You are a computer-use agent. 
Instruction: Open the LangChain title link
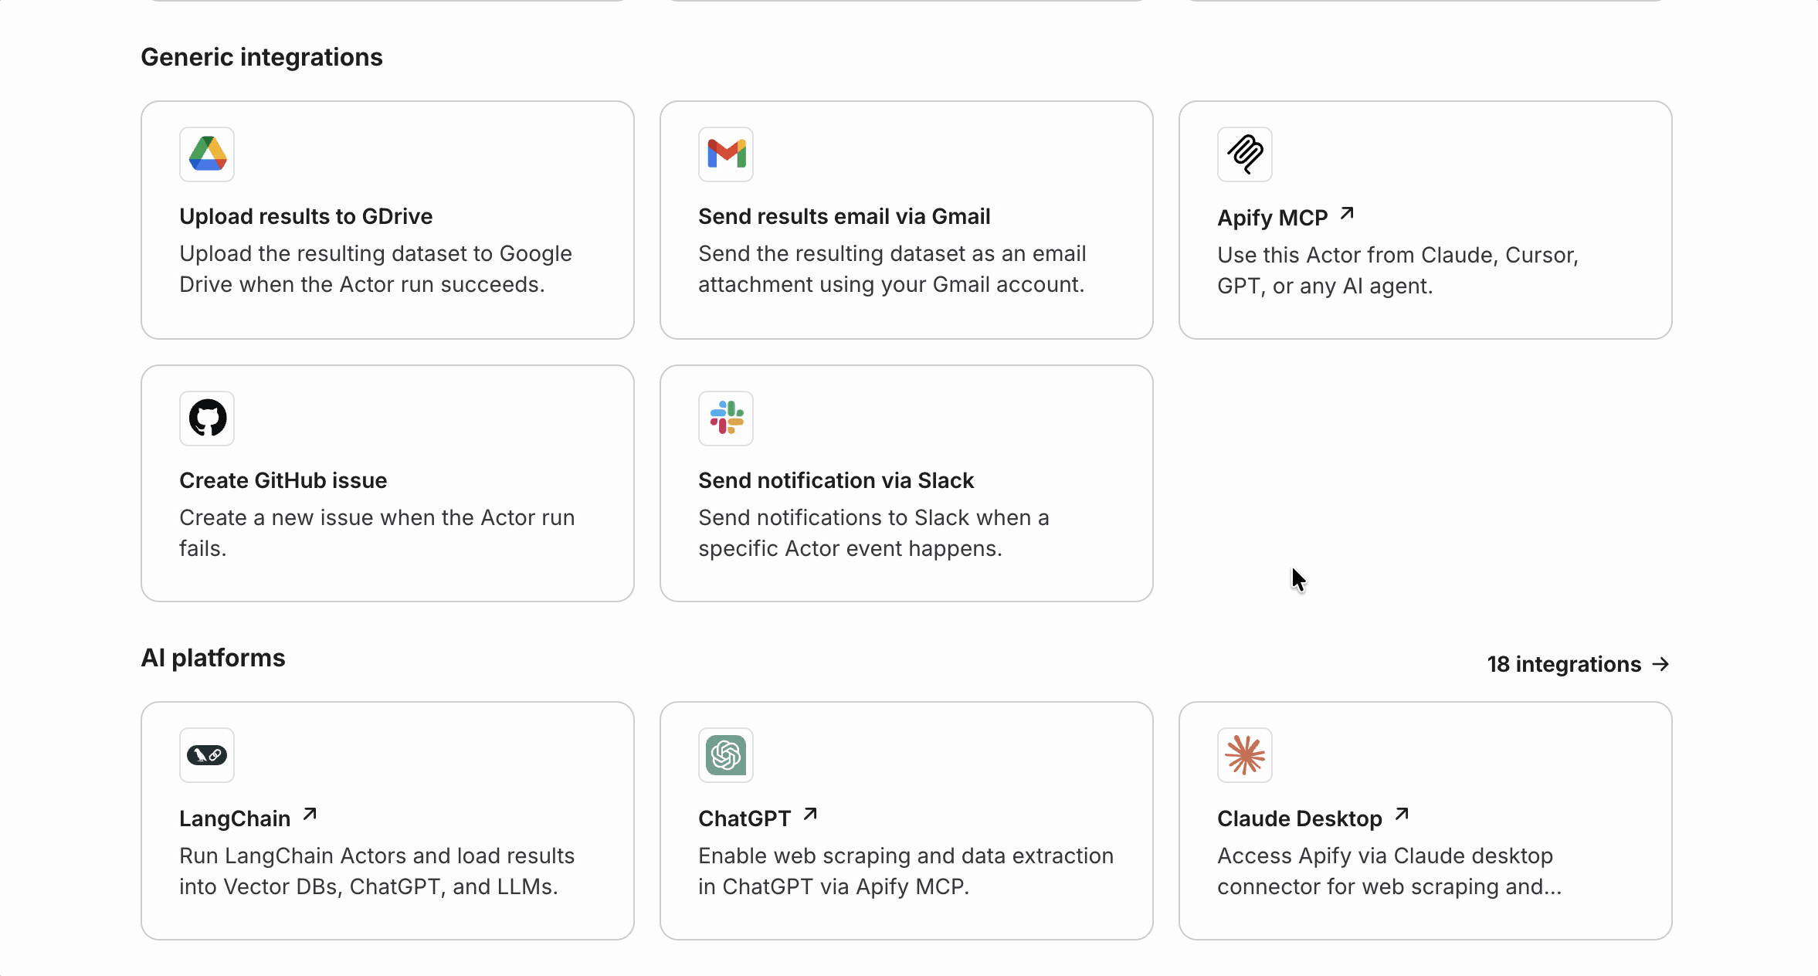[235, 818]
